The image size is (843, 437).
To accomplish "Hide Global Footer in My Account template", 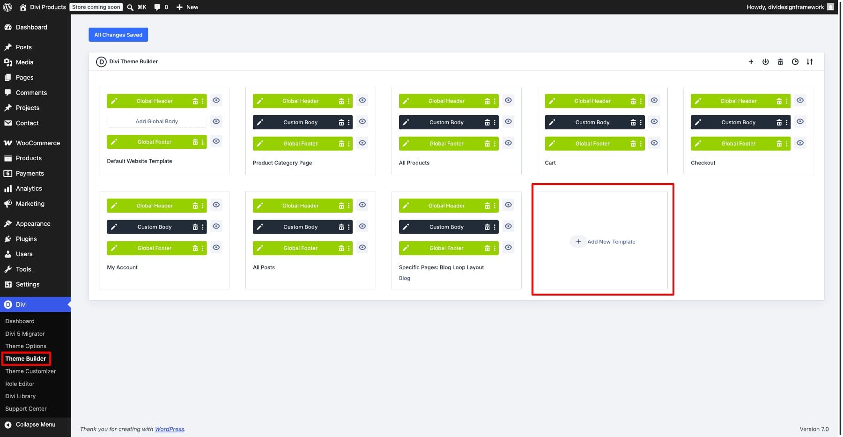I will tap(216, 247).
